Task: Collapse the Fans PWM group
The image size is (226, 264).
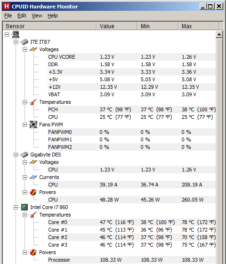Action: (24, 125)
